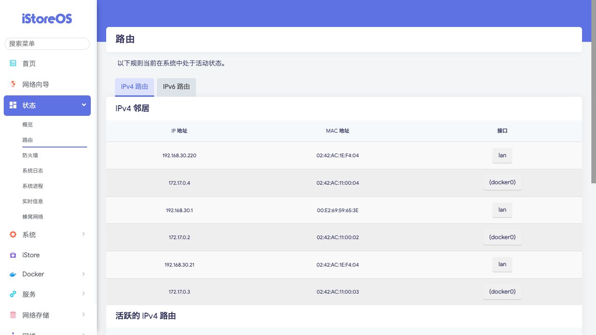Expand the 服务 submenu arrow
This screenshot has height=335, width=596.
(x=84, y=294)
